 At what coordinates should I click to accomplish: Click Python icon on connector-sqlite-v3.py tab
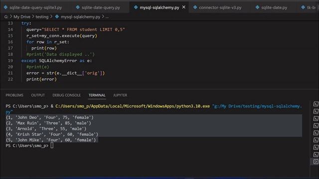(x=195, y=7)
